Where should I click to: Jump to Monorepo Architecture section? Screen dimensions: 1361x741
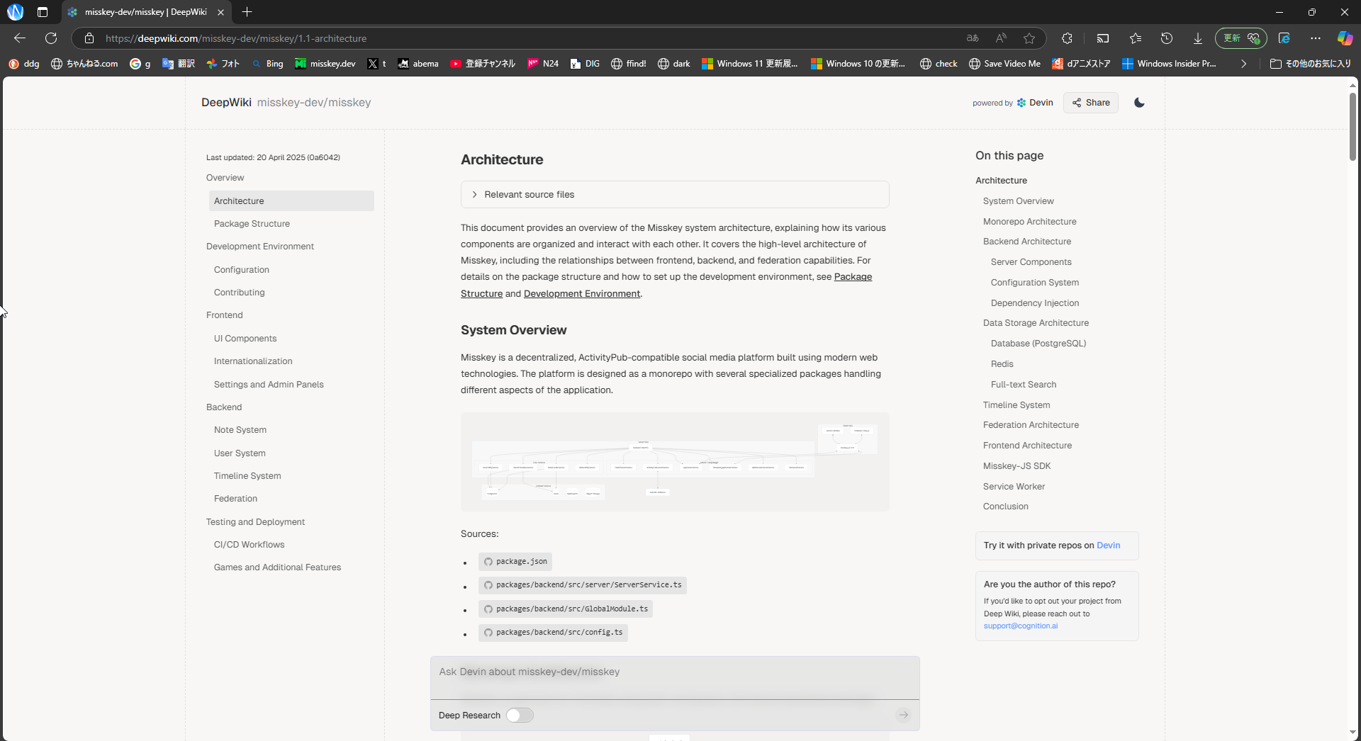point(1029,222)
